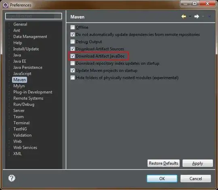Expand the Run/Debug tree node
The image size is (218, 190).
pyautogui.click(x=9, y=105)
